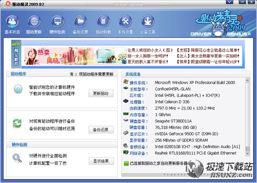Open the 备份还原 folder icon
This screenshot has height=183, width=257.
pyautogui.click(x=80, y=21)
